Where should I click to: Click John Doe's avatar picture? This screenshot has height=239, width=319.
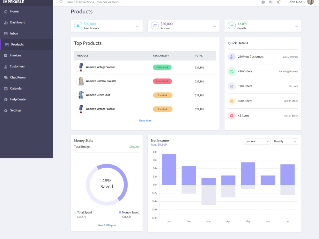coord(310,2)
